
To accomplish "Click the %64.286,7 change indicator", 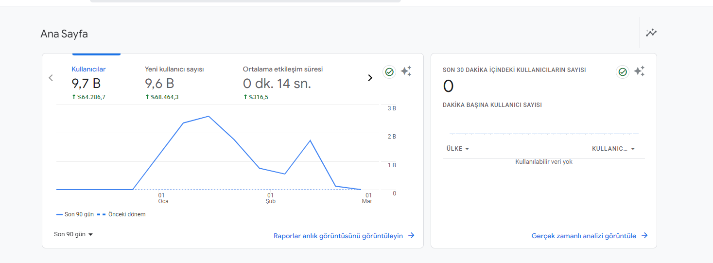I will [88, 97].
